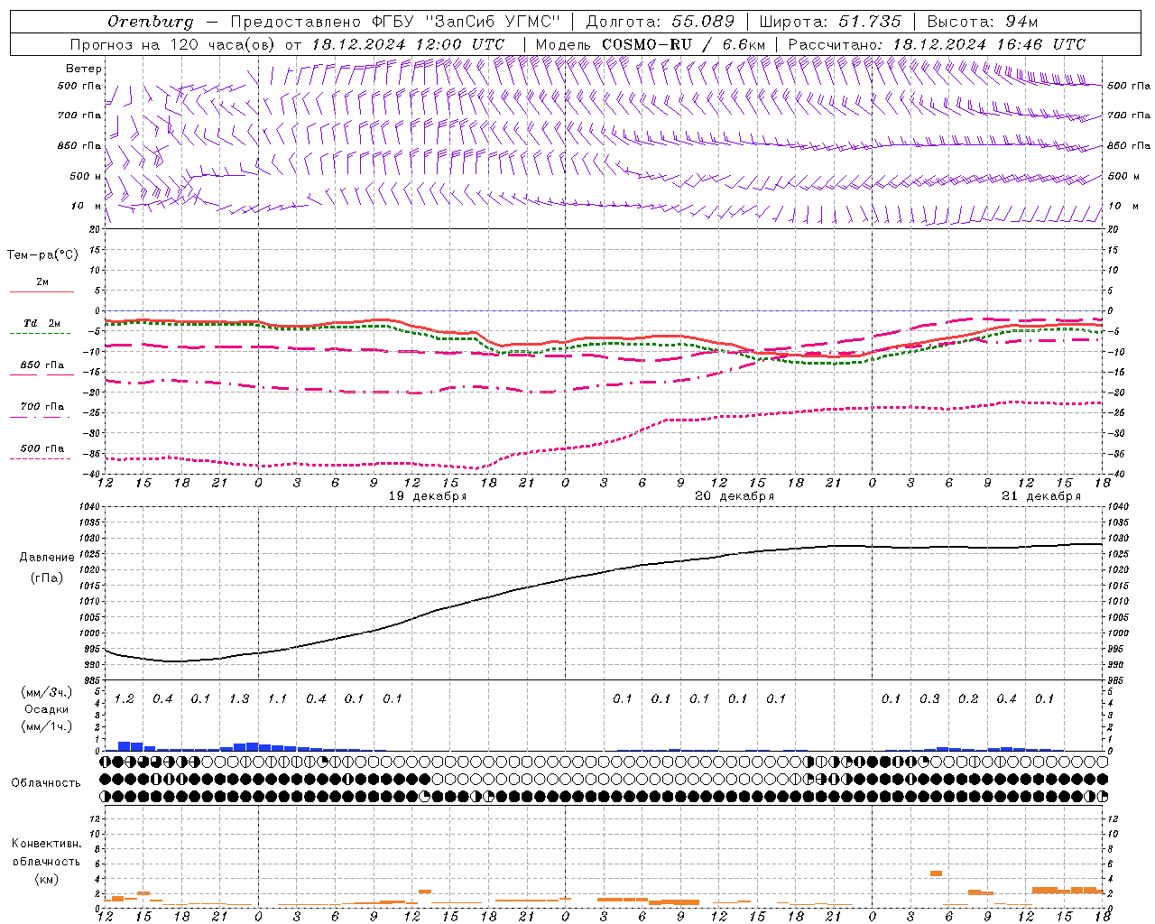Click the (гПа) unit label under Давление
1155x924 pixels.
(x=47, y=578)
